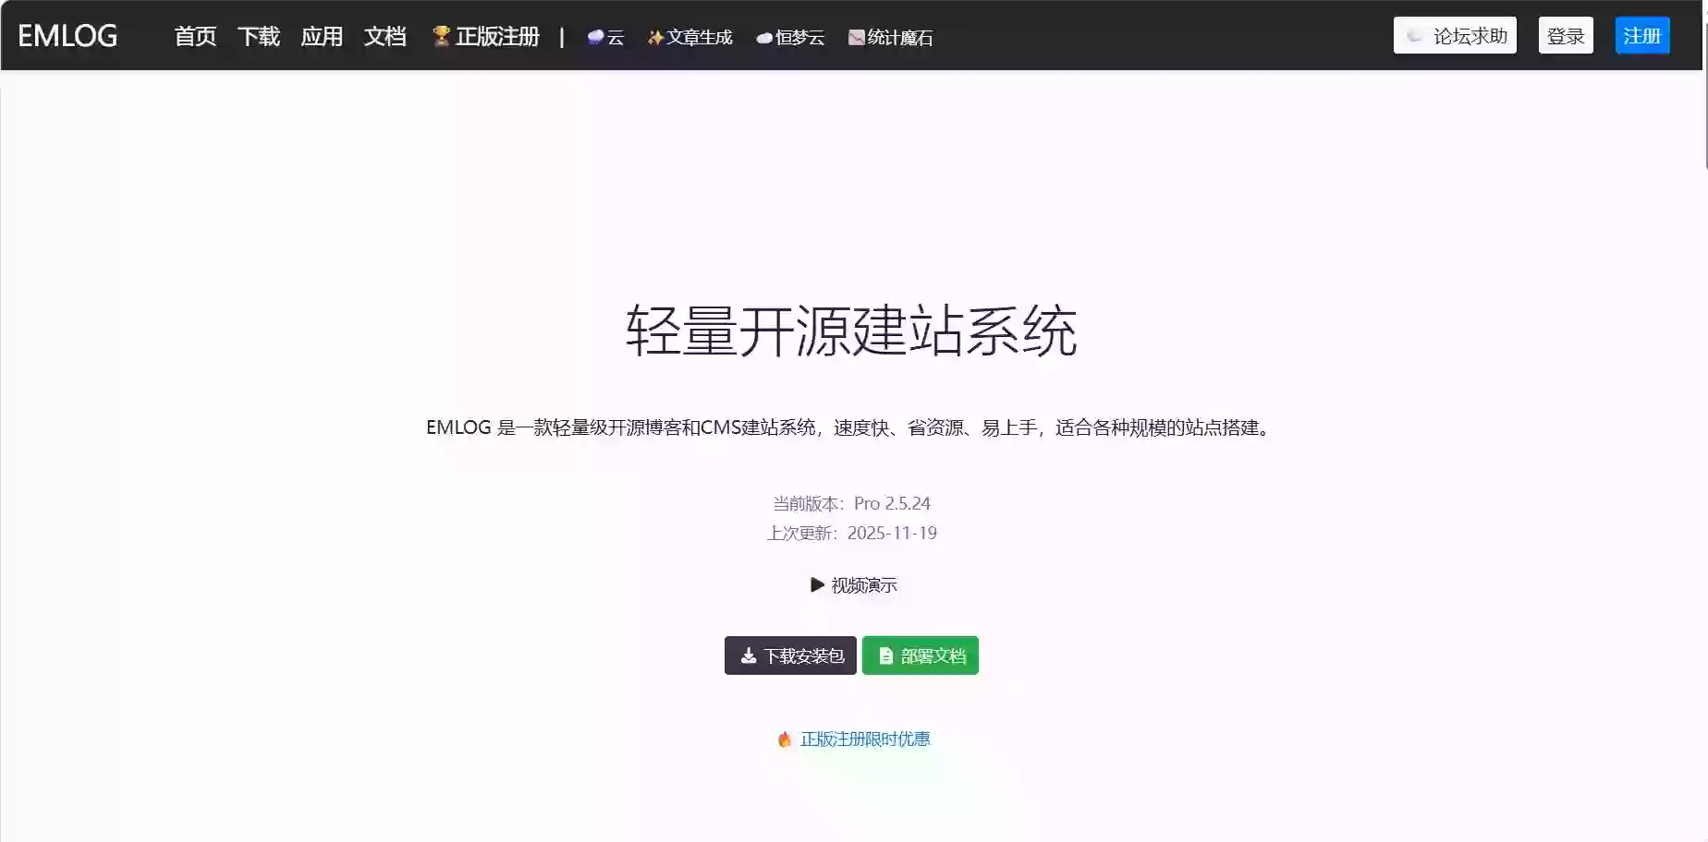Click the 论坛求助 button
This screenshot has height=842, width=1708.
point(1455,35)
